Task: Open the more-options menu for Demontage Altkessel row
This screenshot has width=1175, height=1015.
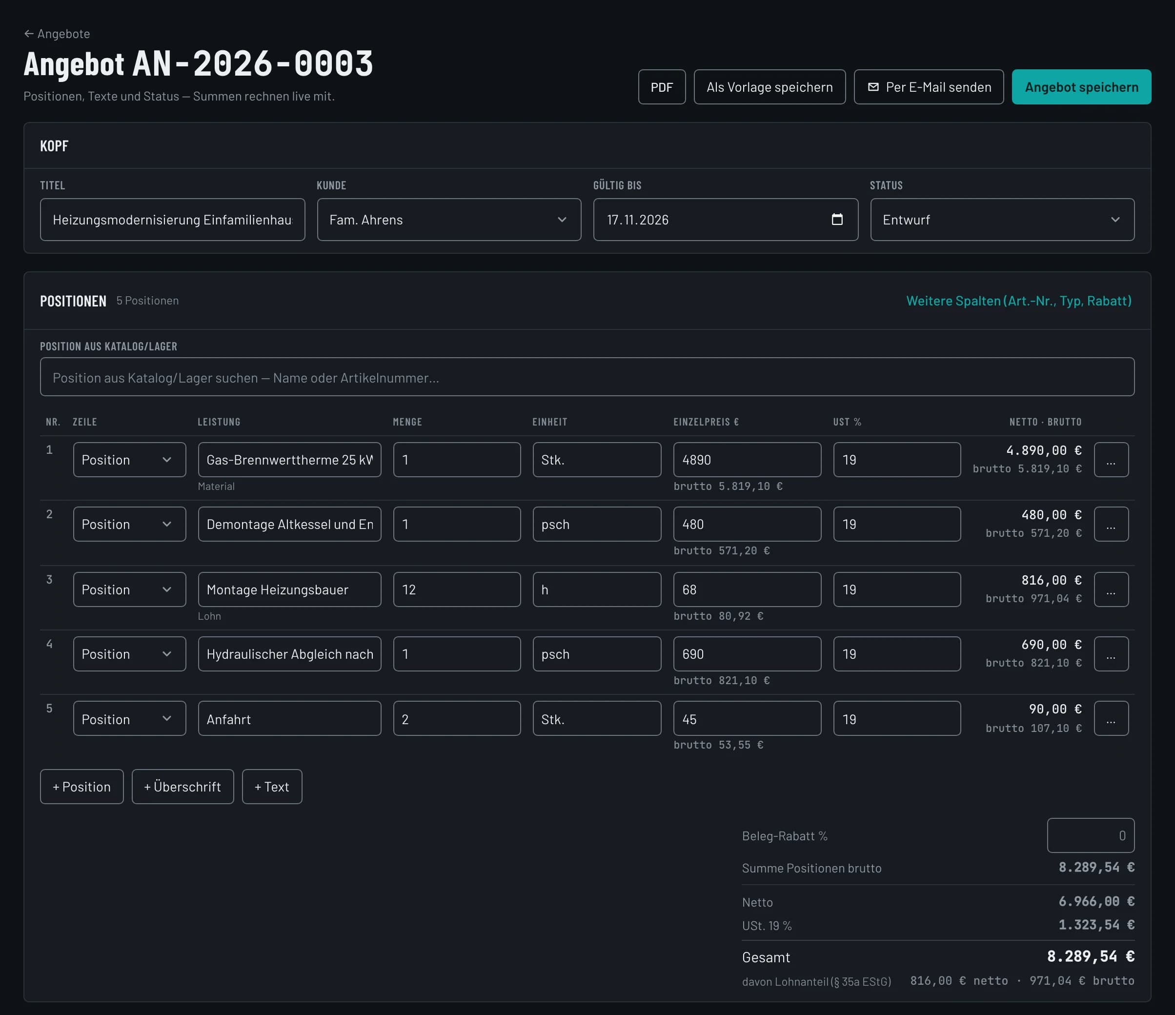Action: [1111, 524]
